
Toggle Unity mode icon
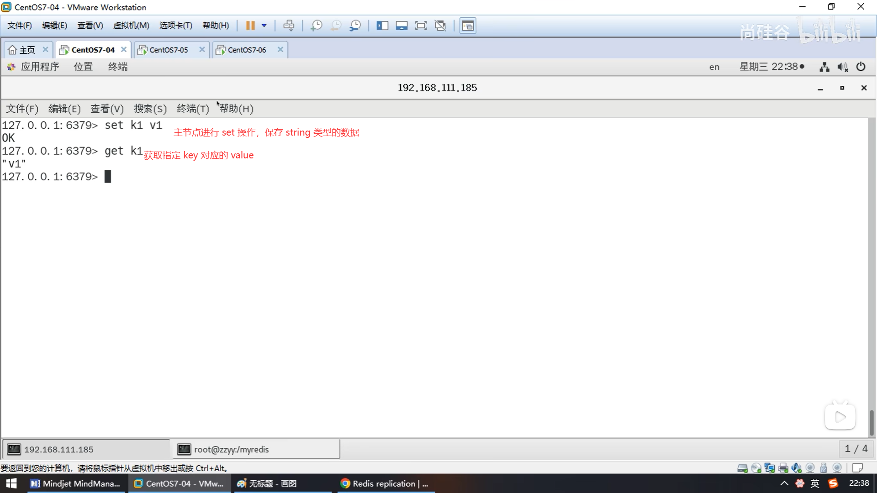tap(440, 26)
